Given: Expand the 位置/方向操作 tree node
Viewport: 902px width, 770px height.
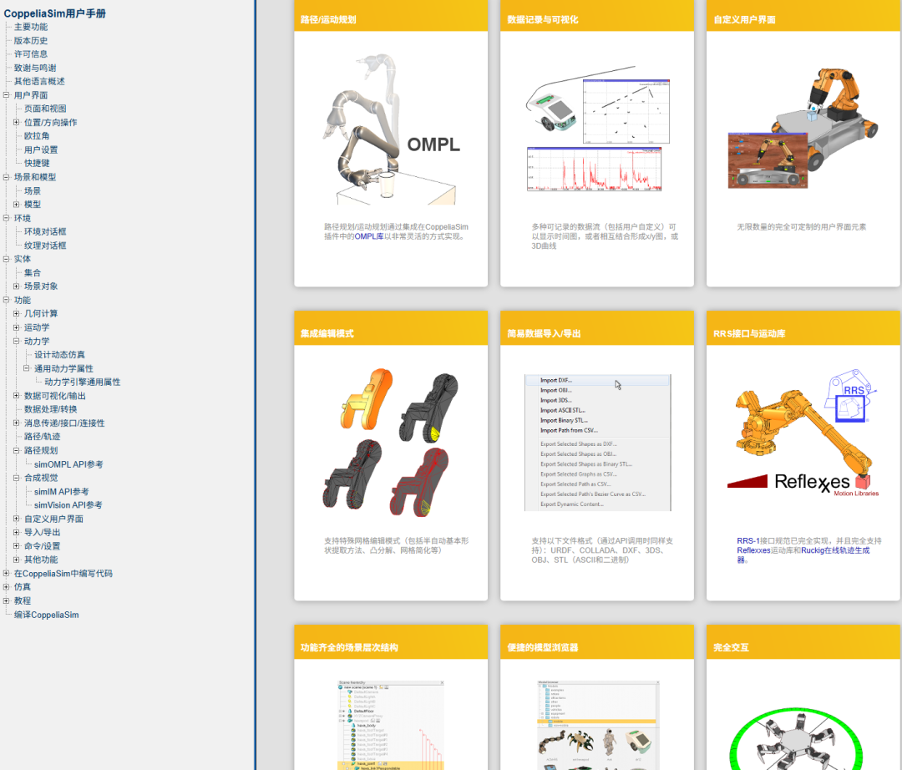Looking at the screenshot, I should click(x=16, y=122).
